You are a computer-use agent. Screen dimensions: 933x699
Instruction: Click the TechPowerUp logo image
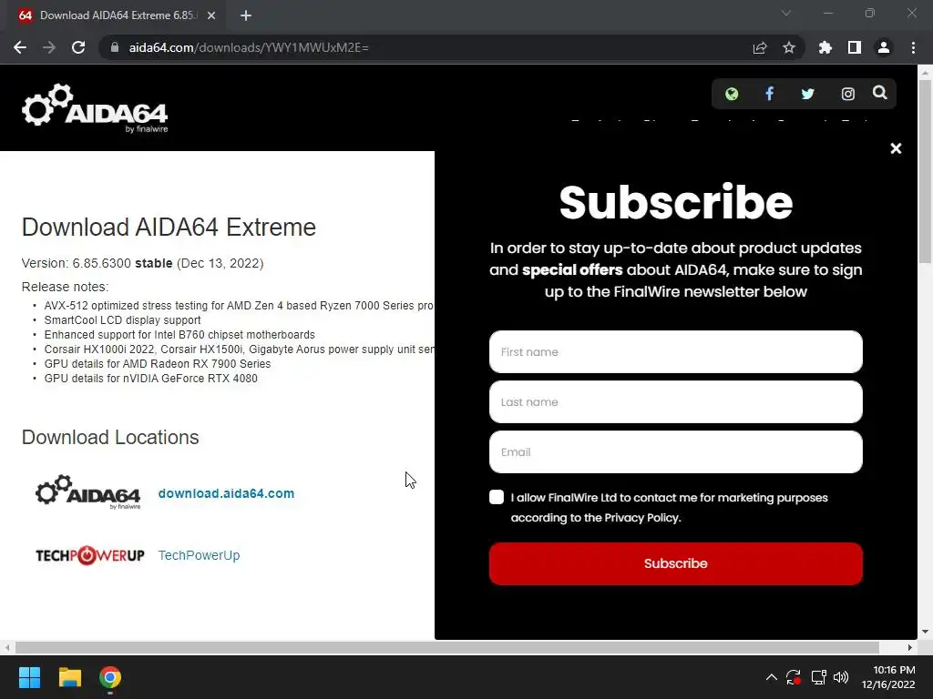click(90, 555)
